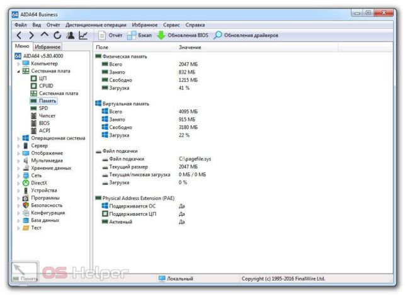Screen dimensions: 405x295
Task: Expand the Мультимедиа tree node
Action: coord(18,161)
